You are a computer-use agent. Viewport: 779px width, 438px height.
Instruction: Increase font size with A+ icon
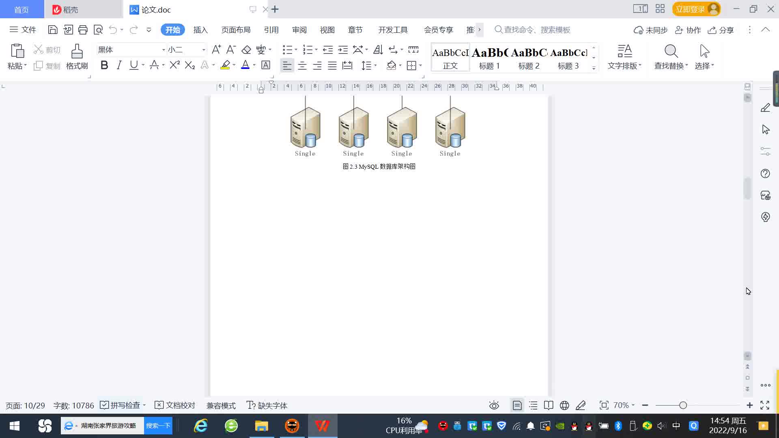(216, 49)
